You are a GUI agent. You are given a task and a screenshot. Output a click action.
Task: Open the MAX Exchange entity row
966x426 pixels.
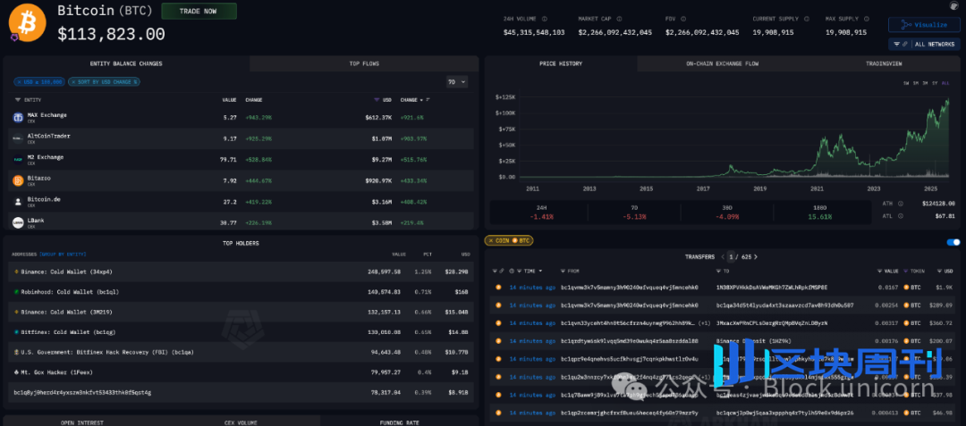[241, 117]
